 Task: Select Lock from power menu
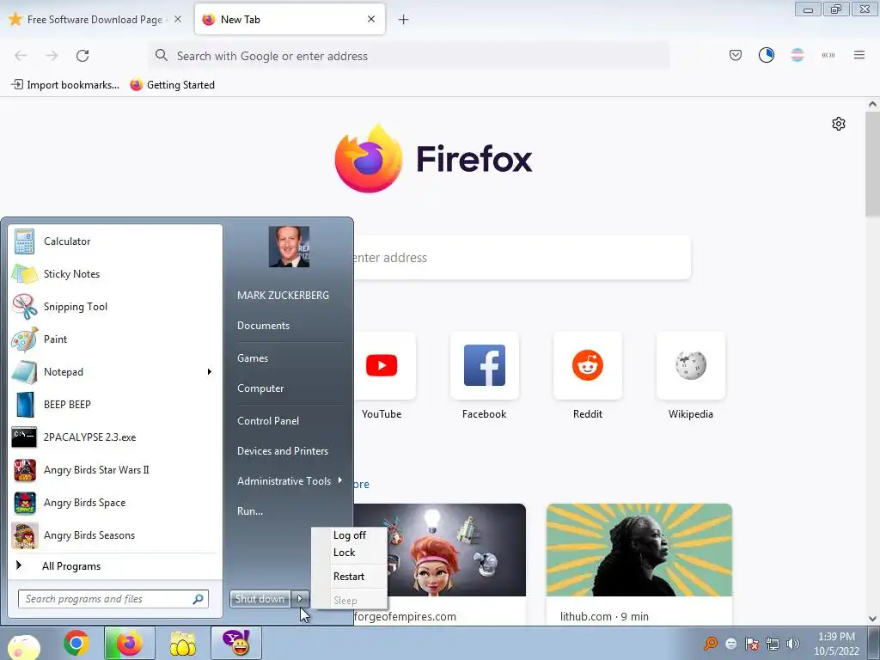pyautogui.click(x=344, y=553)
